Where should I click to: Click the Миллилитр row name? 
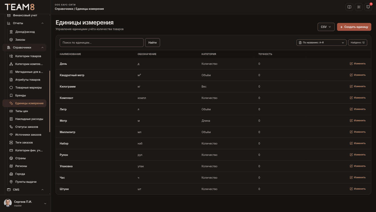(x=67, y=132)
